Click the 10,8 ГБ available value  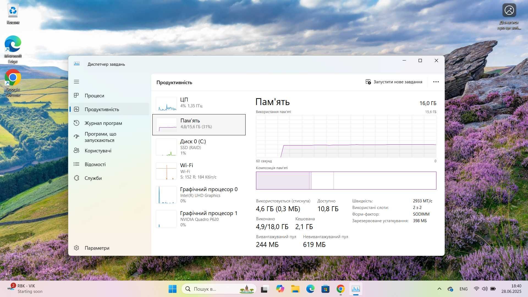328,209
